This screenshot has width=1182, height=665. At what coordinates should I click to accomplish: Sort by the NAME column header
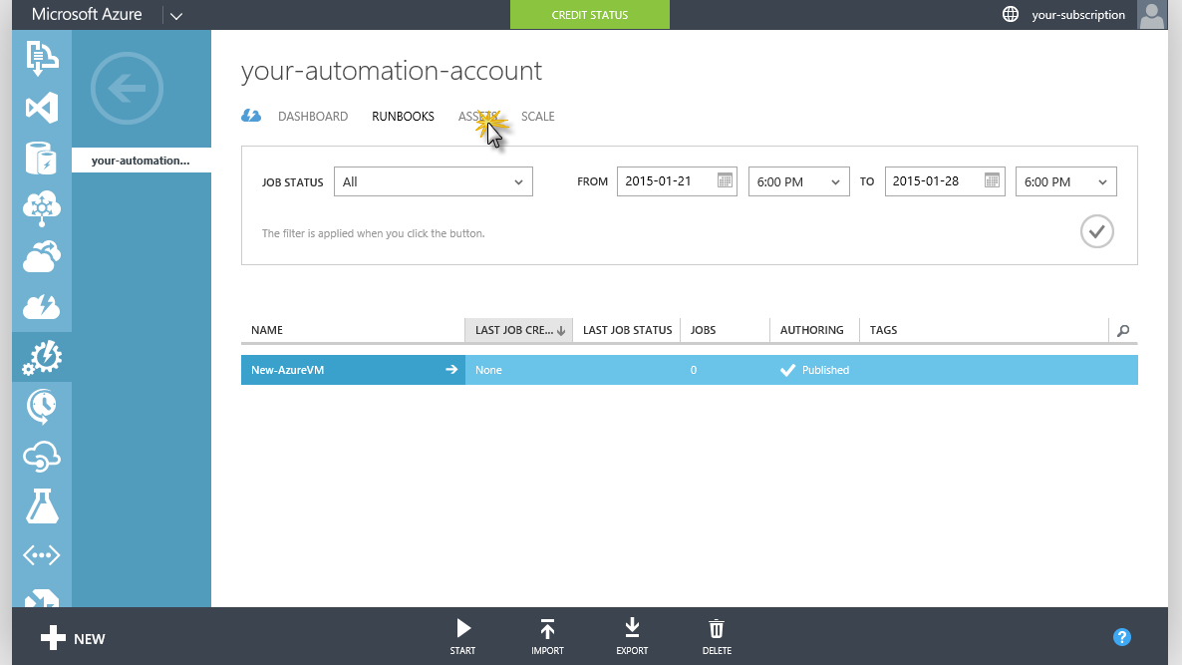point(353,330)
